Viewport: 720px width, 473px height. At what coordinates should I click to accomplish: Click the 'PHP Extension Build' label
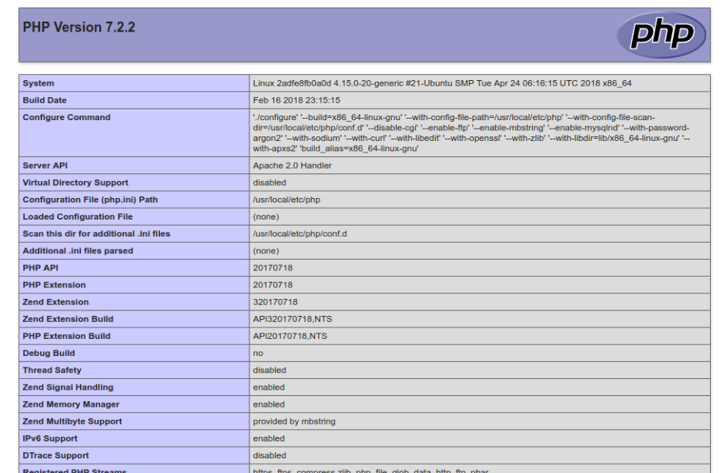pos(66,336)
